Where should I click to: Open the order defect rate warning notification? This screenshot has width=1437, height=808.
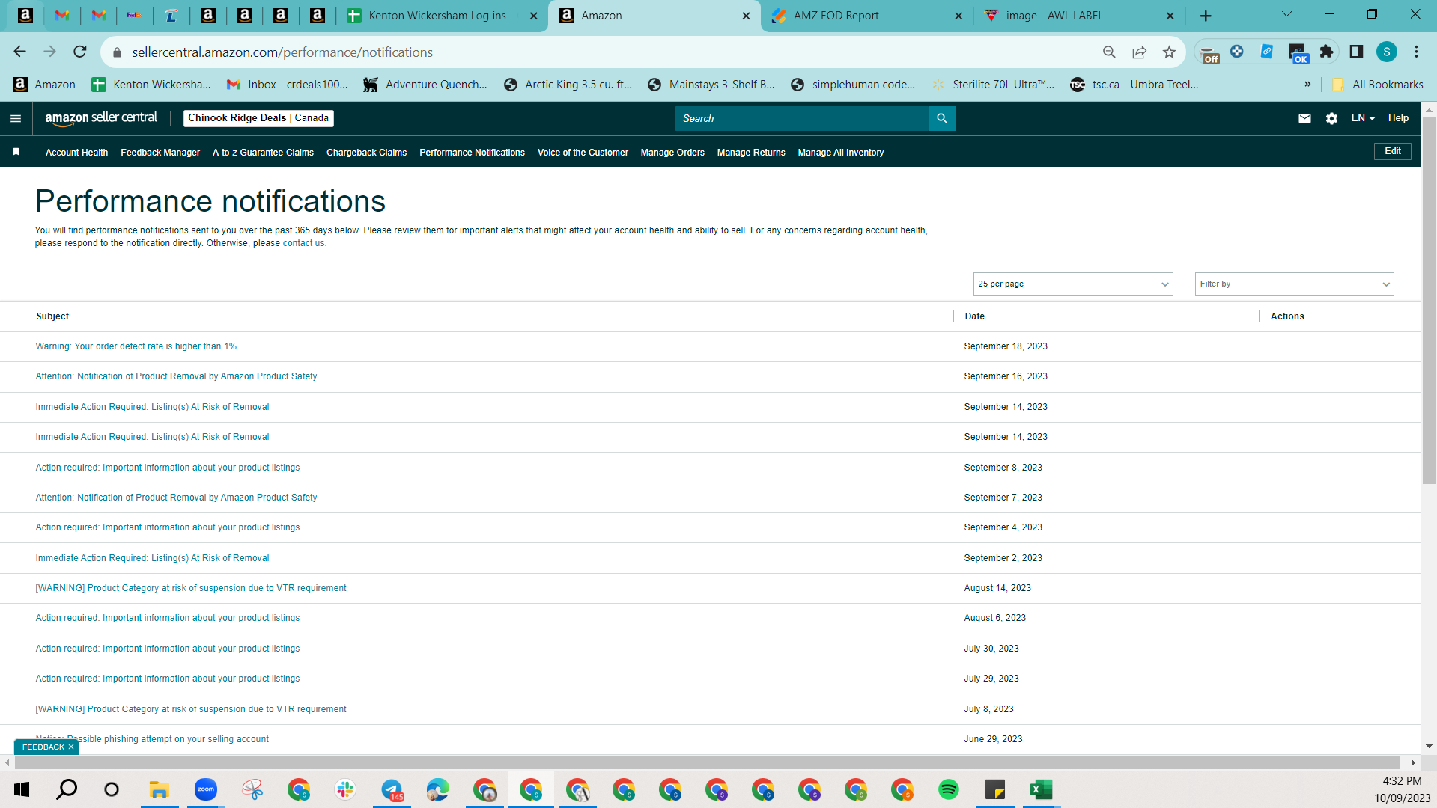[x=136, y=346]
